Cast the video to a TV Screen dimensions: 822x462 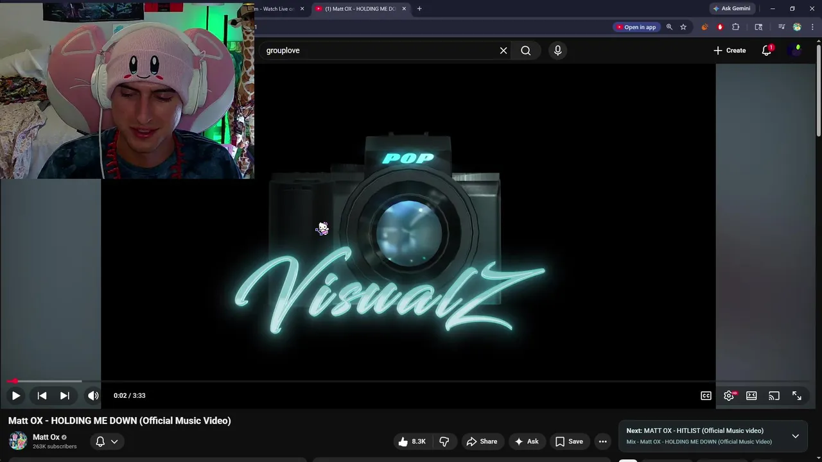[x=774, y=396]
